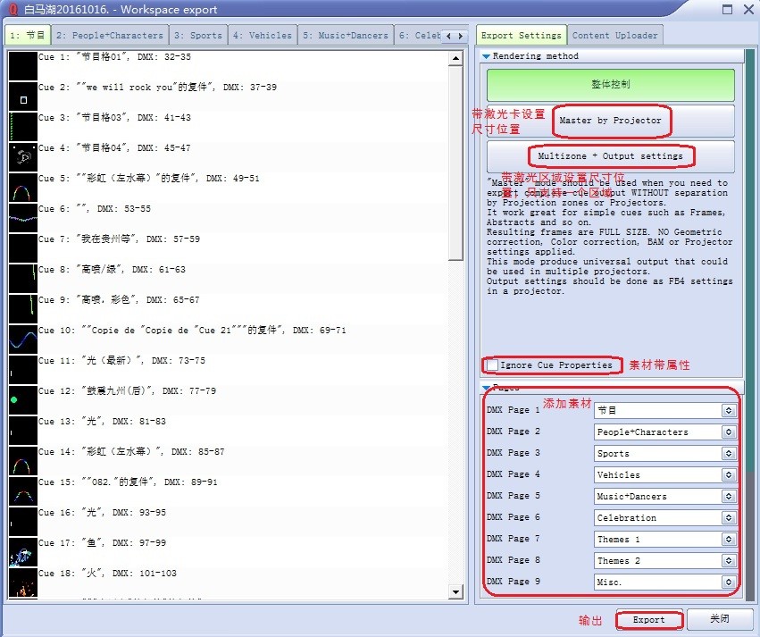Select the Cue 10 sine wave thumbnail

click(22, 339)
